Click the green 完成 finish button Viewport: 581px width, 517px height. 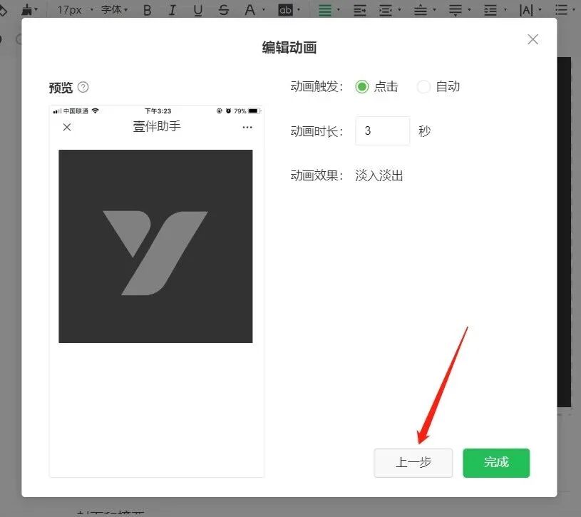(496, 463)
